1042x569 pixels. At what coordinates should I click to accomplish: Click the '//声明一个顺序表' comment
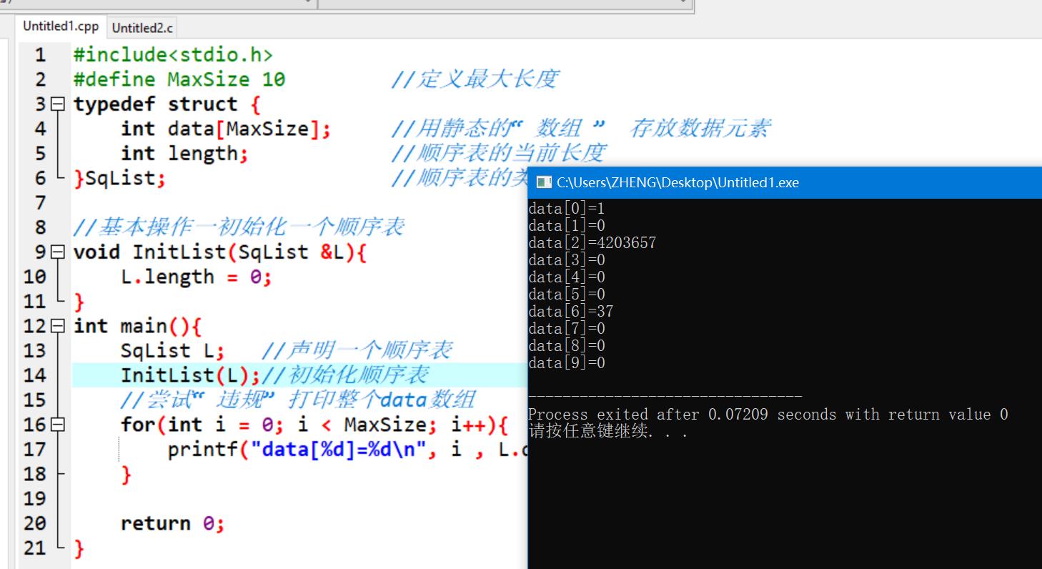click(357, 351)
